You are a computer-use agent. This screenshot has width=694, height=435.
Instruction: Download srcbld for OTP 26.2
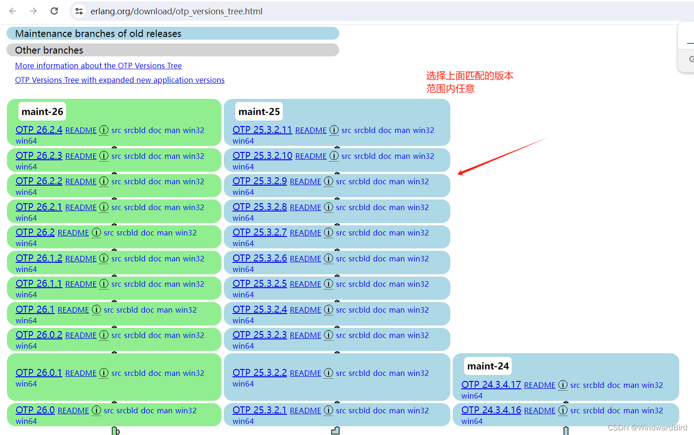tap(127, 233)
